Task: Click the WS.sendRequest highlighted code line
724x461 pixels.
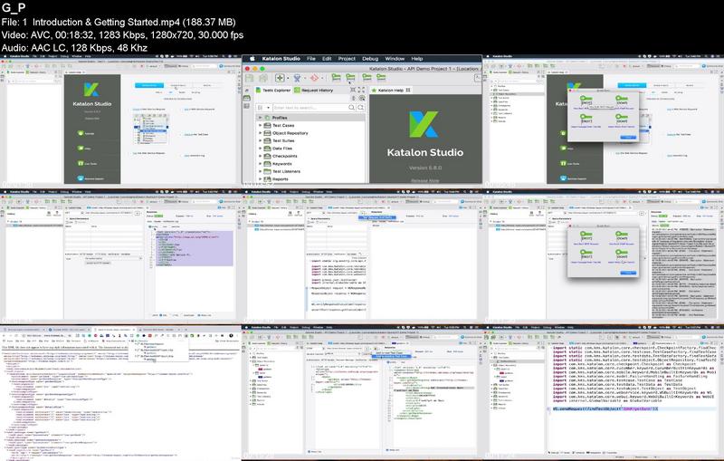Action: (x=605, y=408)
